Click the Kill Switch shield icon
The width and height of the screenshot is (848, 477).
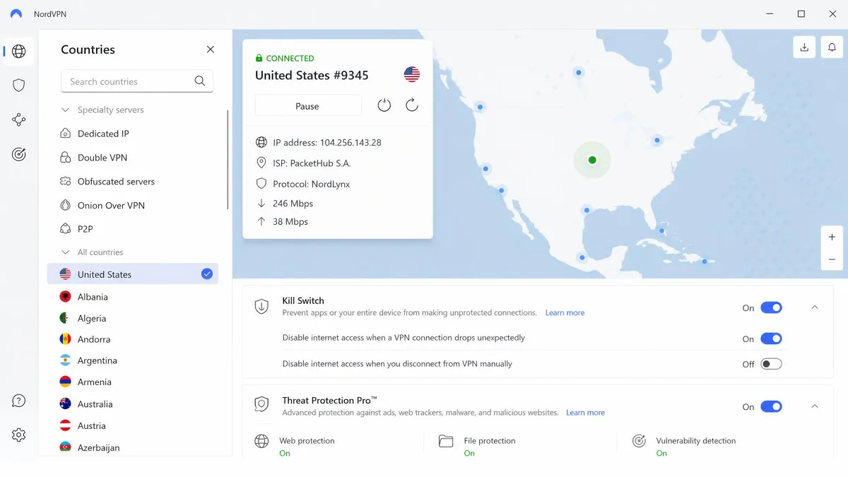(x=261, y=307)
